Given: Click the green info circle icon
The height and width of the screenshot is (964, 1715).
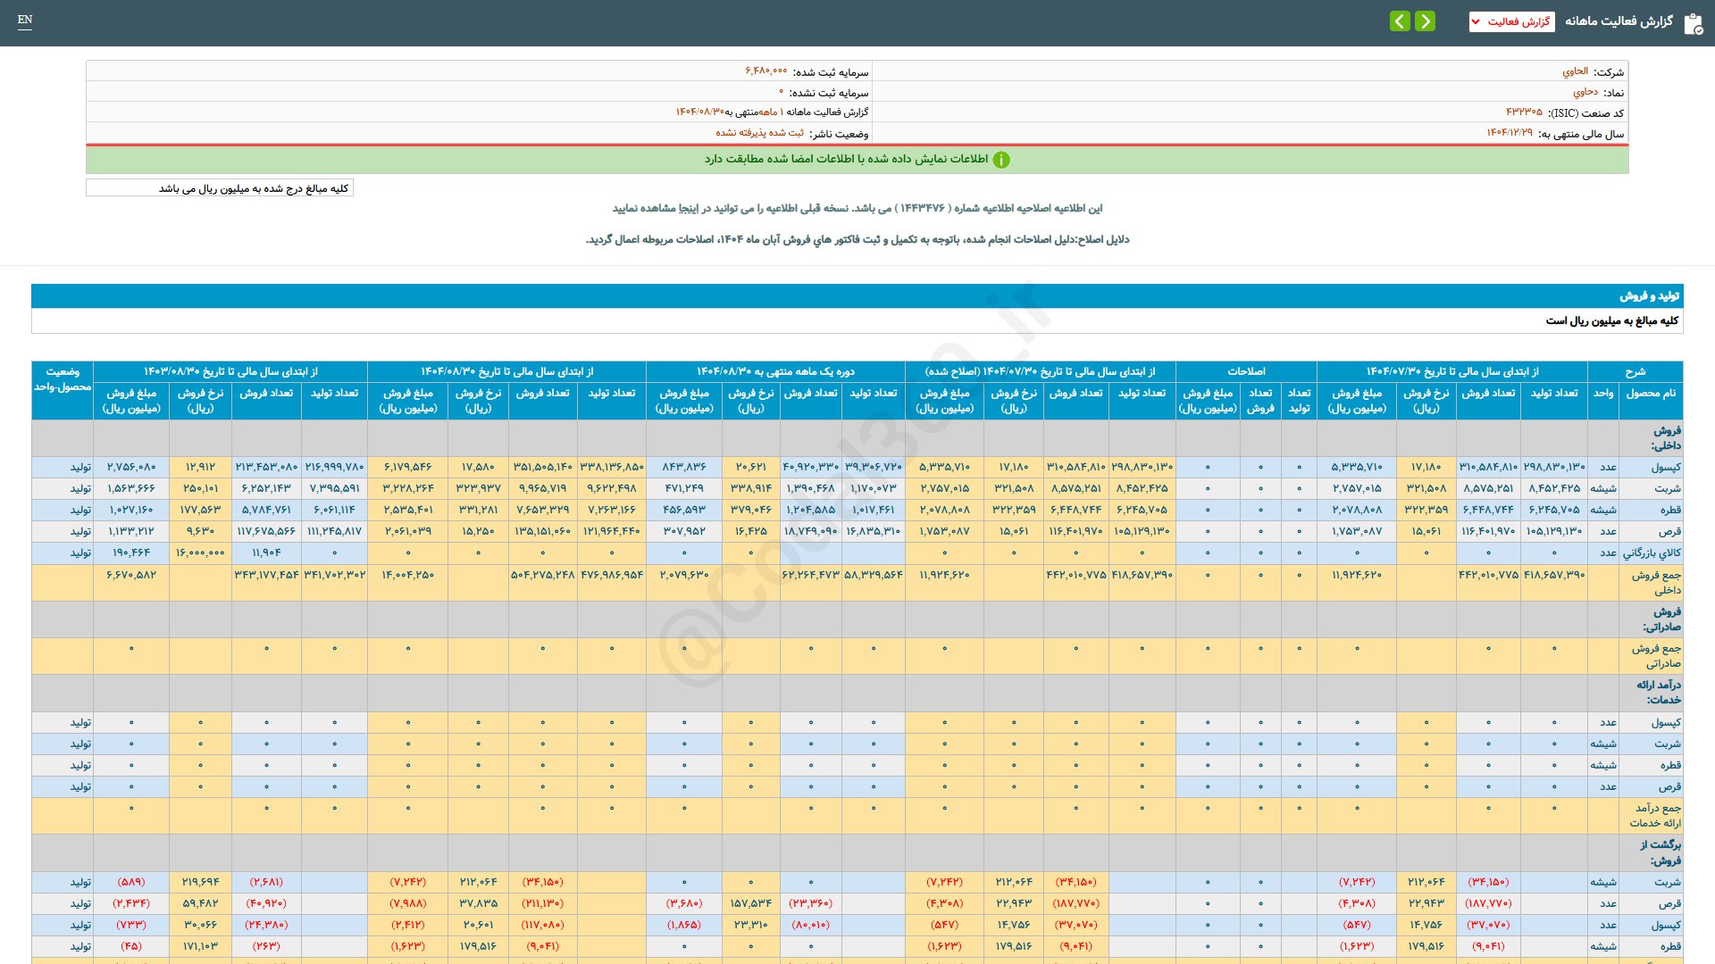Looking at the screenshot, I should (1001, 160).
